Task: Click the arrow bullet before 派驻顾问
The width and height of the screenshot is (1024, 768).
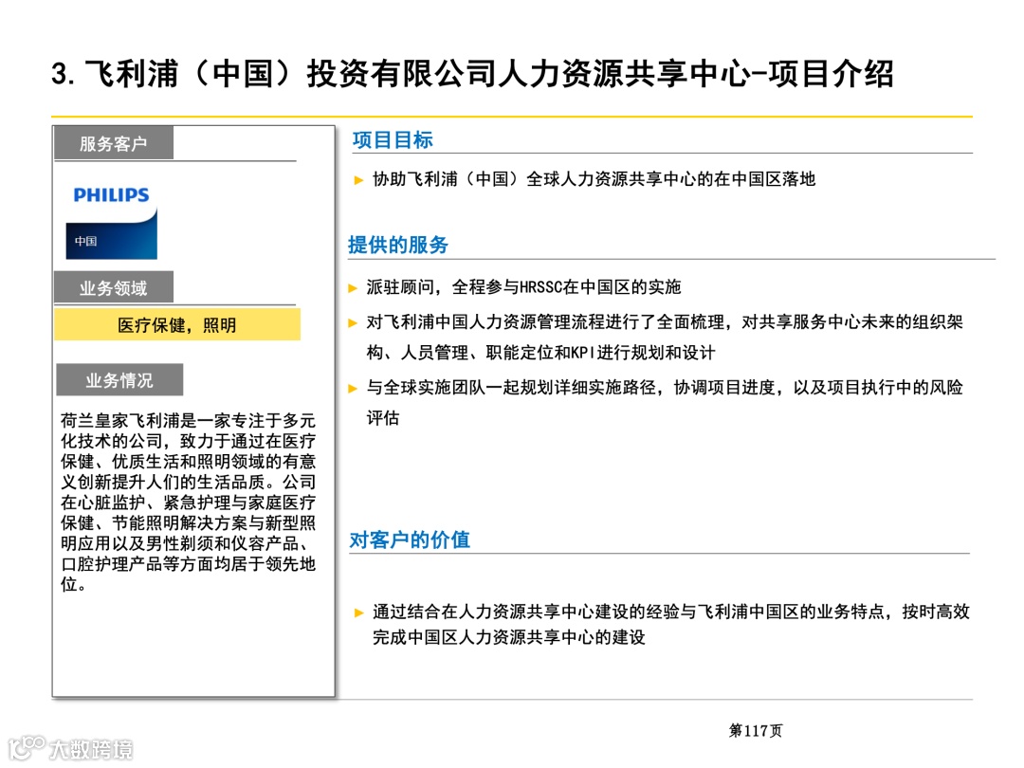Action: 353,288
